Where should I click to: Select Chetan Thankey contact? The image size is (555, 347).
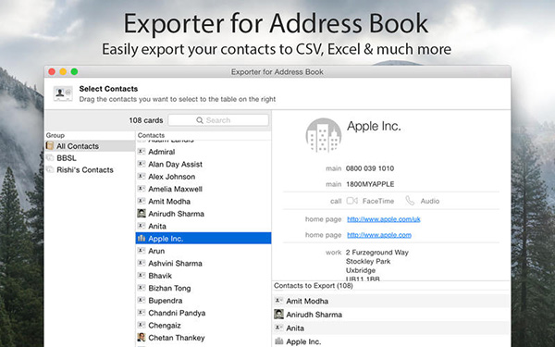pos(203,338)
